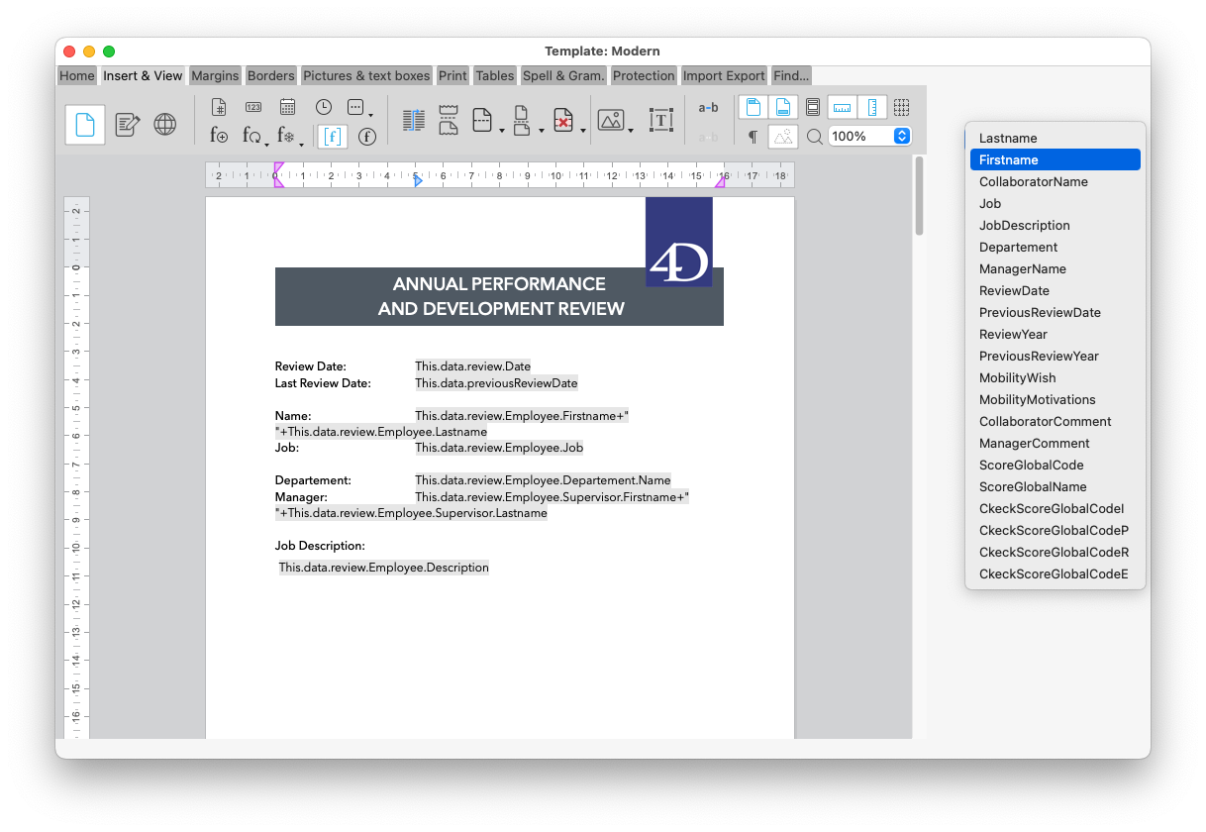The width and height of the screenshot is (1206, 832).
Task: Toggle invisible paragraph marks display
Action: [753, 137]
